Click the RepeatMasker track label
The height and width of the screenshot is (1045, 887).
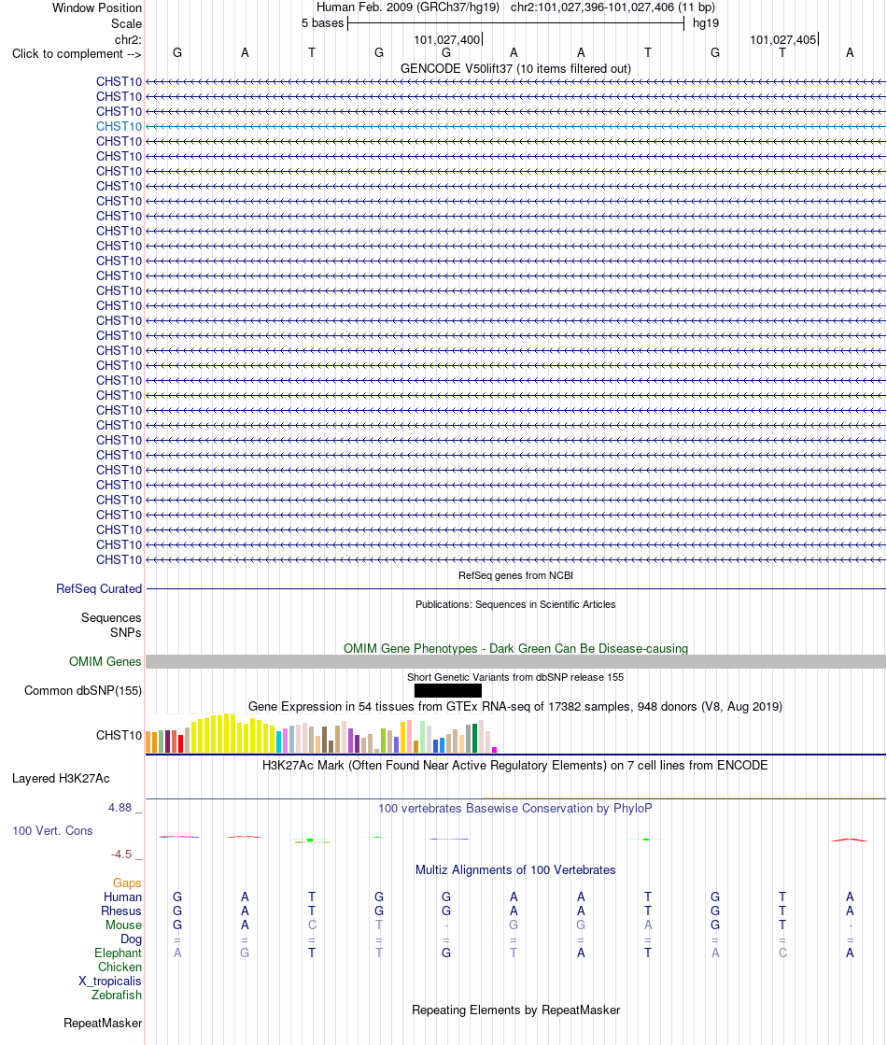pyautogui.click(x=103, y=1023)
